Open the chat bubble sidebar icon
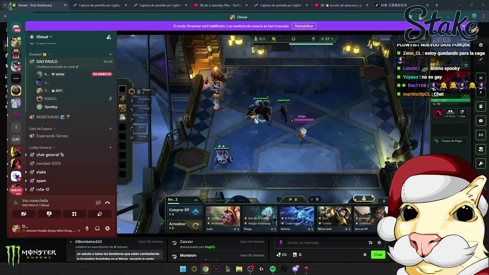Screen dimensions: 489x275 [481, 121]
